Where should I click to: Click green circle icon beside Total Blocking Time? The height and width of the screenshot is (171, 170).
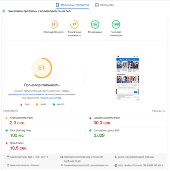coord(6,130)
